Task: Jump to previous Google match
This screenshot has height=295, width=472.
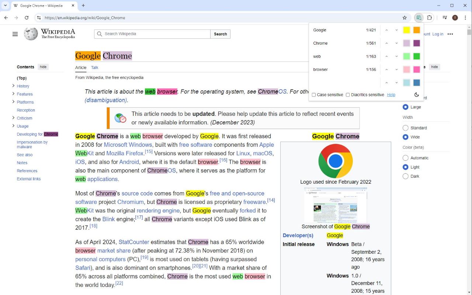Action: click(x=386, y=30)
